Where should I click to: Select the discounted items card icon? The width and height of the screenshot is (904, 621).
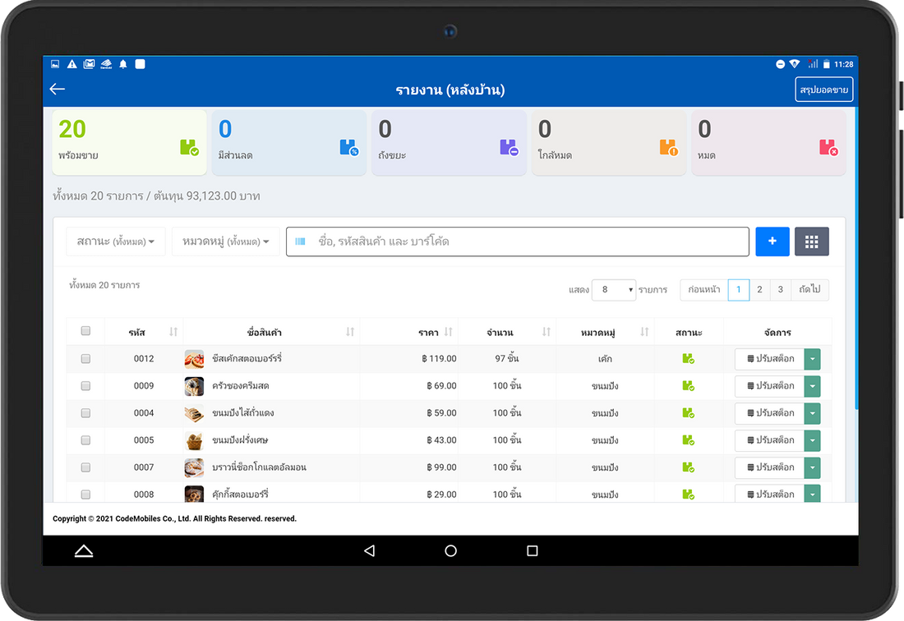point(348,148)
